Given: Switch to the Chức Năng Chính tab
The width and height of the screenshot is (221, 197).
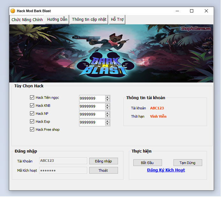Looking at the screenshot, I should pyautogui.click(x=27, y=20).
